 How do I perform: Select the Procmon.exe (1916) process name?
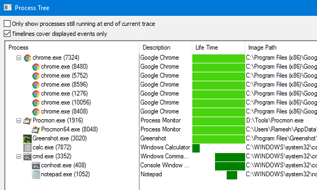58,120
